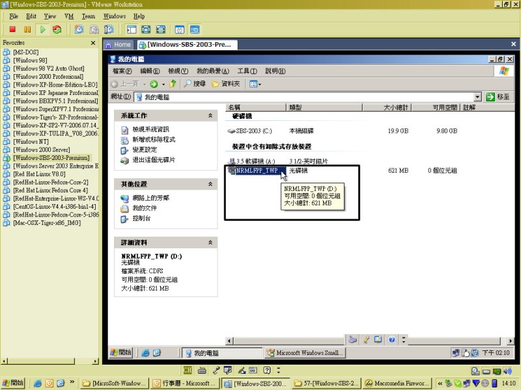Open the 控制台 link
This screenshot has height=390, width=521.
point(141,218)
